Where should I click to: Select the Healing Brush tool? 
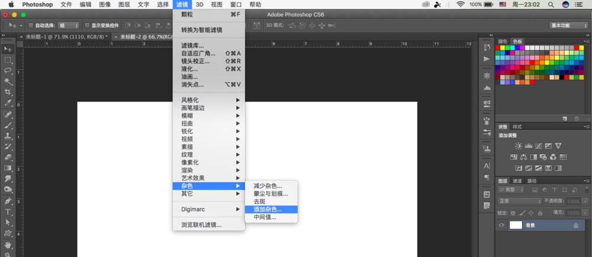click(8, 114)
